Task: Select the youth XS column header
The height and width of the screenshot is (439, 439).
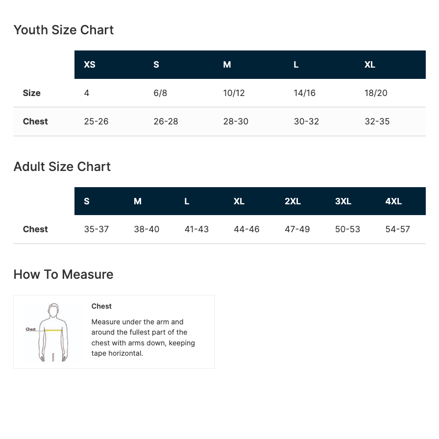Action: [90, 65]
